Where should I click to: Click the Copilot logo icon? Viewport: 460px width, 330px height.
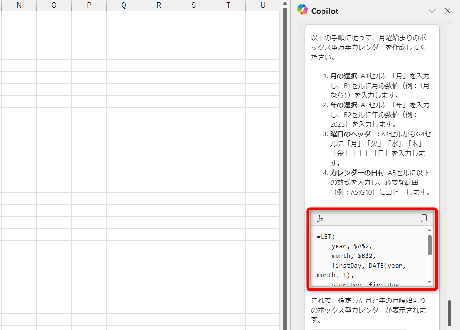pos(303,10)
